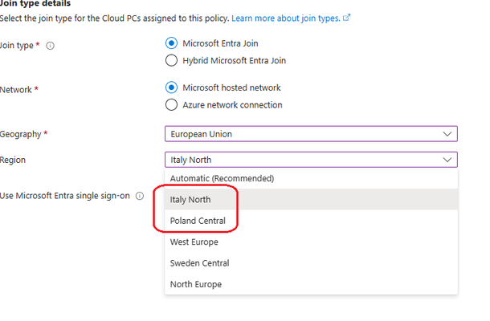Open Learn more about join types link
This screenshot has height=321, width=490.
[x=286, y=18]
